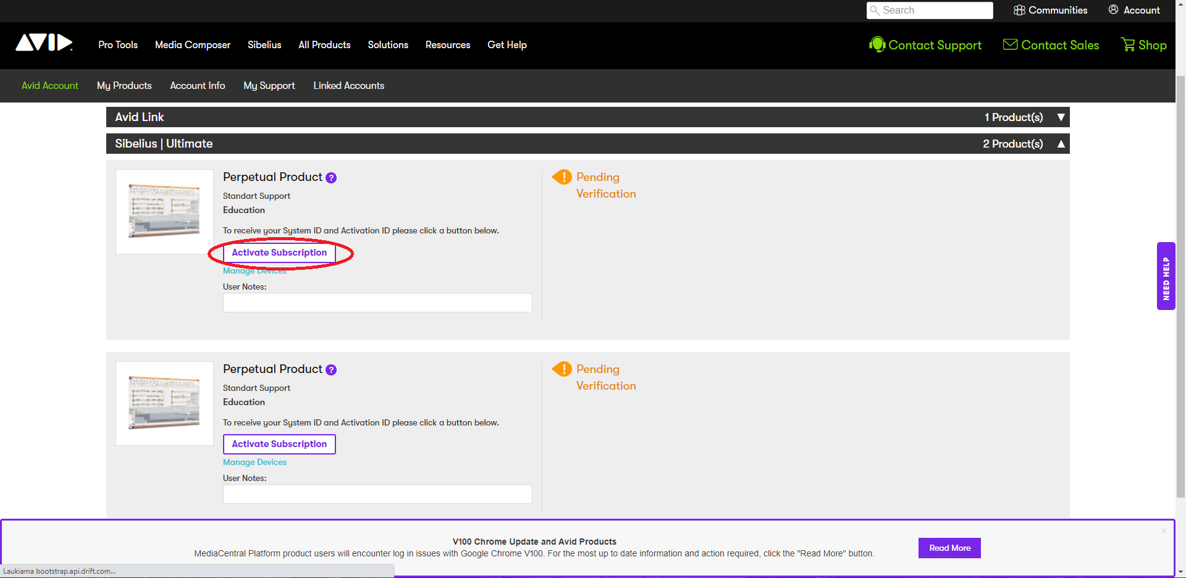Screen dimensions: 1186x578
Task: Click the Contact Sales envelope icon
Action: tap(1010, 44)
